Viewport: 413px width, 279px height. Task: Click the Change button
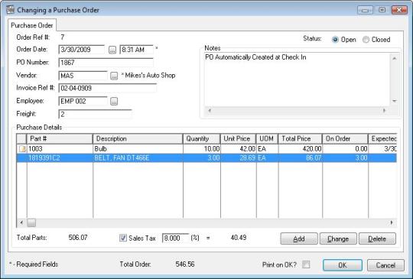pos(338,238)
